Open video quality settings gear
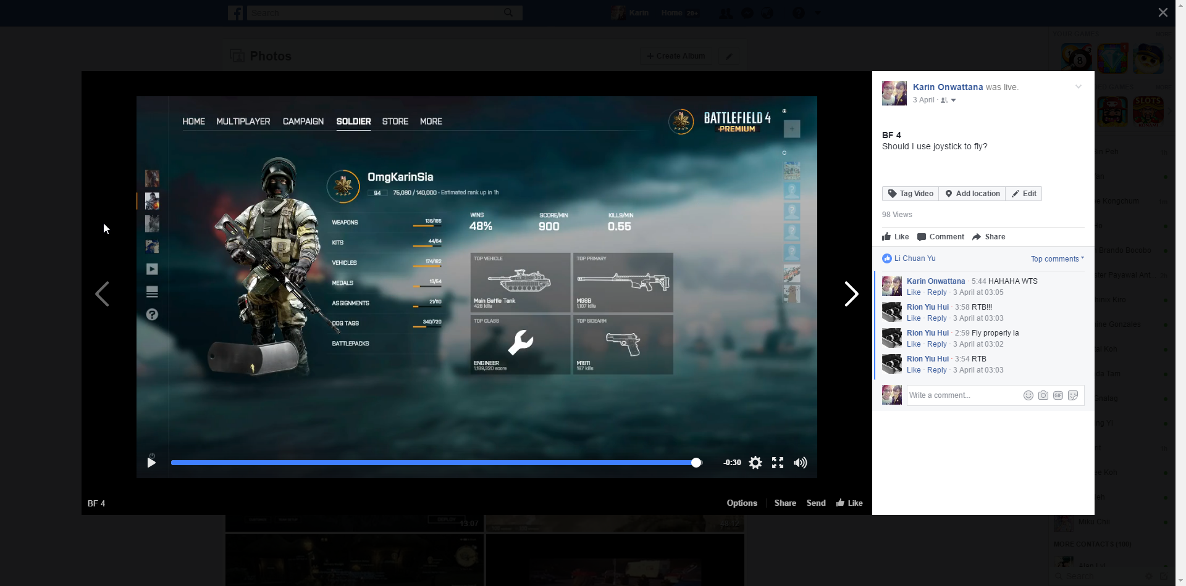 (x=755, y=463)
